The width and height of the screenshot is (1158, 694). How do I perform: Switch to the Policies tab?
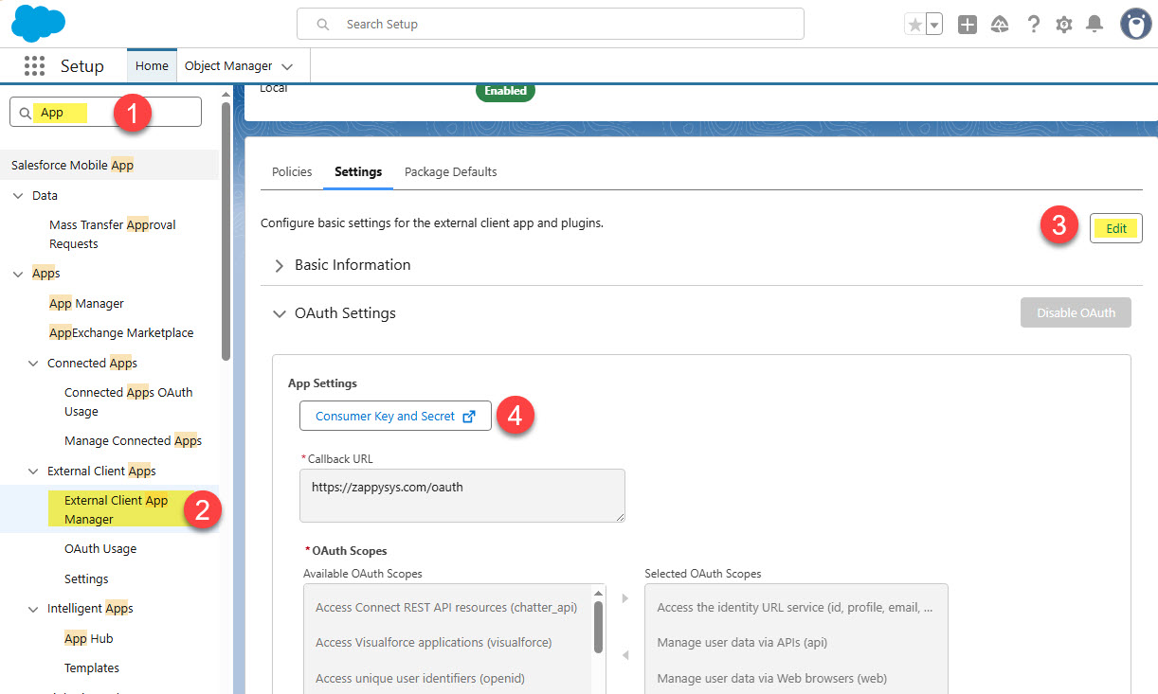point(292,171)
